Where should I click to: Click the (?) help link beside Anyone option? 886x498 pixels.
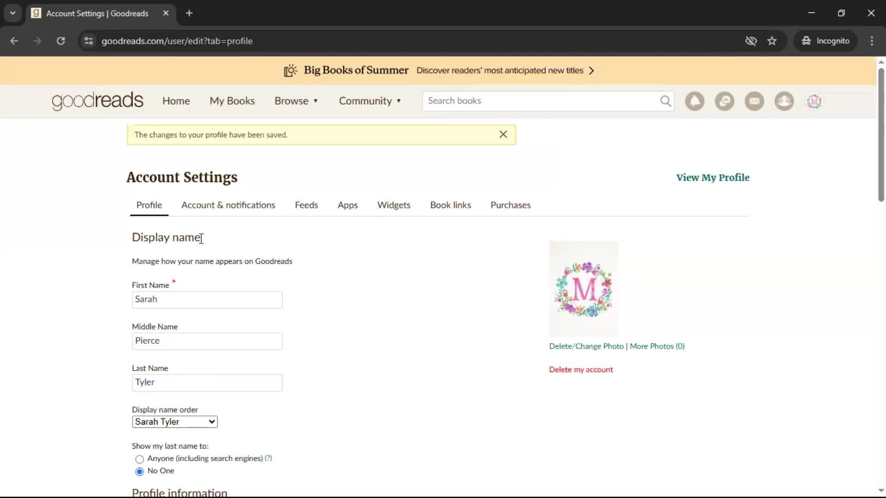pyautogui.click(x=268, y=458)
